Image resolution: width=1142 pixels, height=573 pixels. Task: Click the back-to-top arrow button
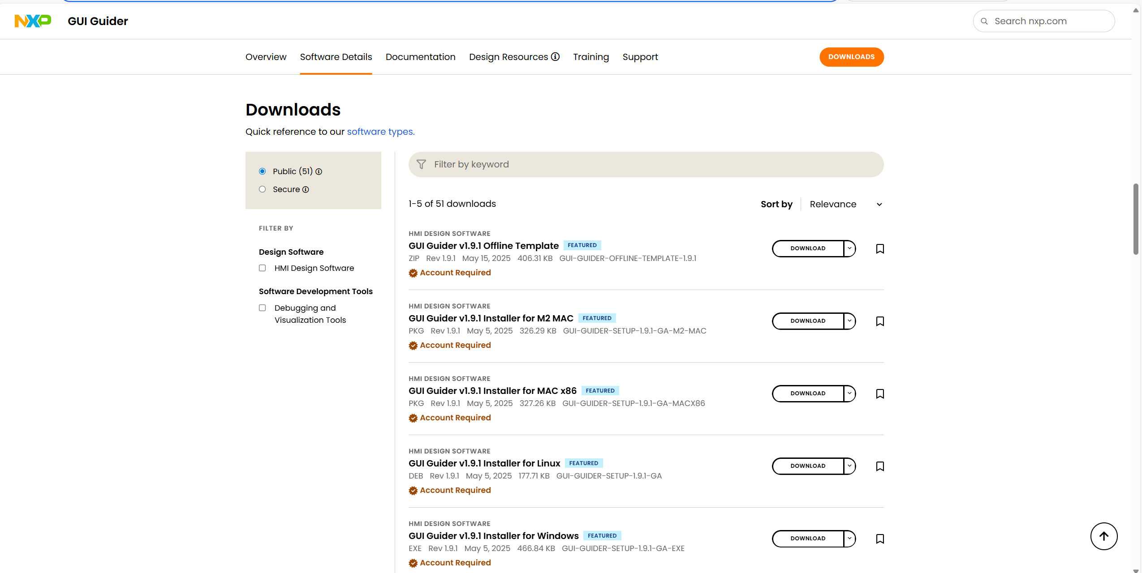[1104, 536]
